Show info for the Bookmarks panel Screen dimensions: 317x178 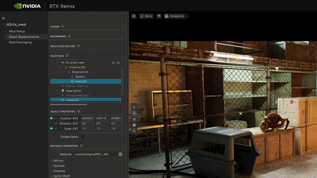click(69, 36)
